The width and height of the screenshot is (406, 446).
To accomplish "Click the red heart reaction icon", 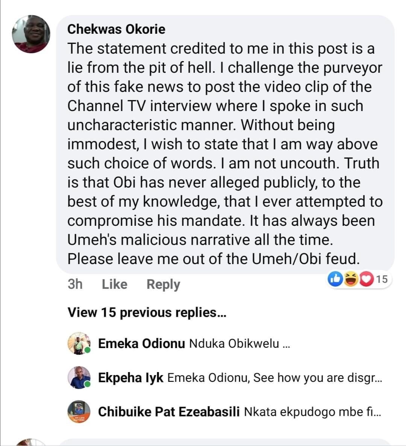I will (x=367, y=279).
